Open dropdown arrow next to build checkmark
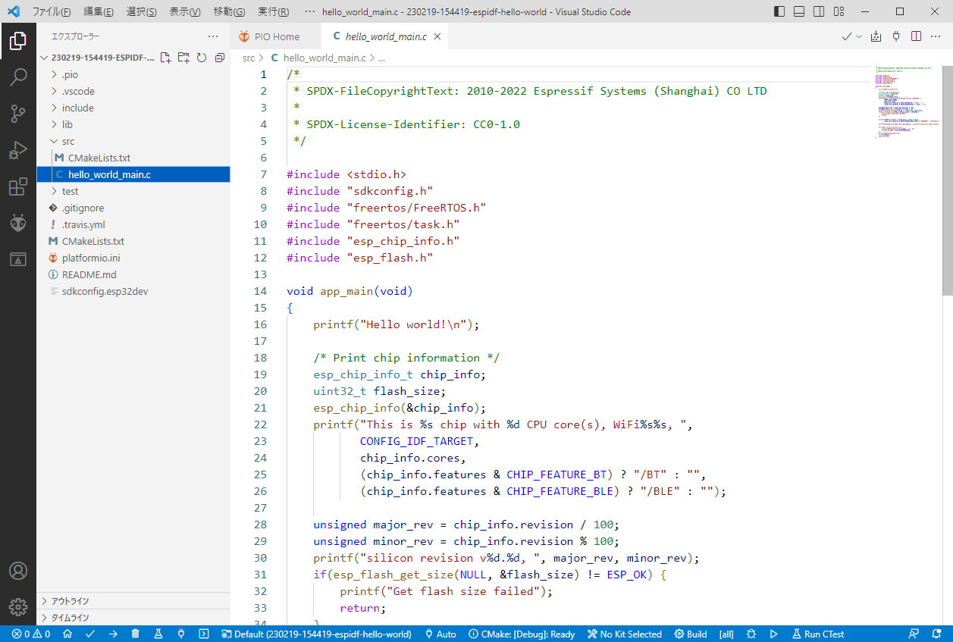The image size is (953, 642). [x=859, y=36]
